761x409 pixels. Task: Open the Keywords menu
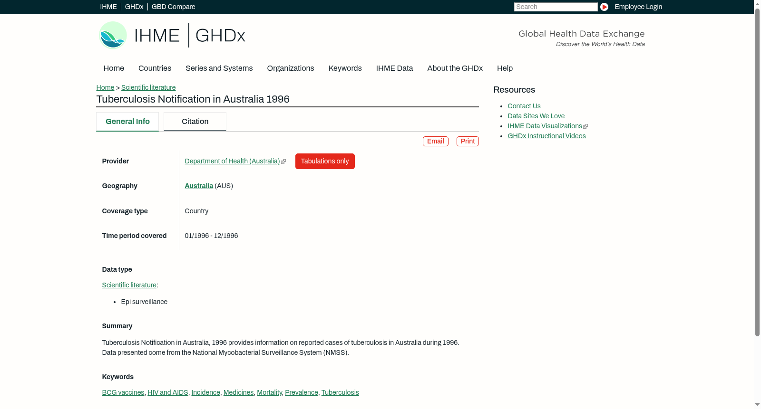pyautogui.click(x=345, y=68)
